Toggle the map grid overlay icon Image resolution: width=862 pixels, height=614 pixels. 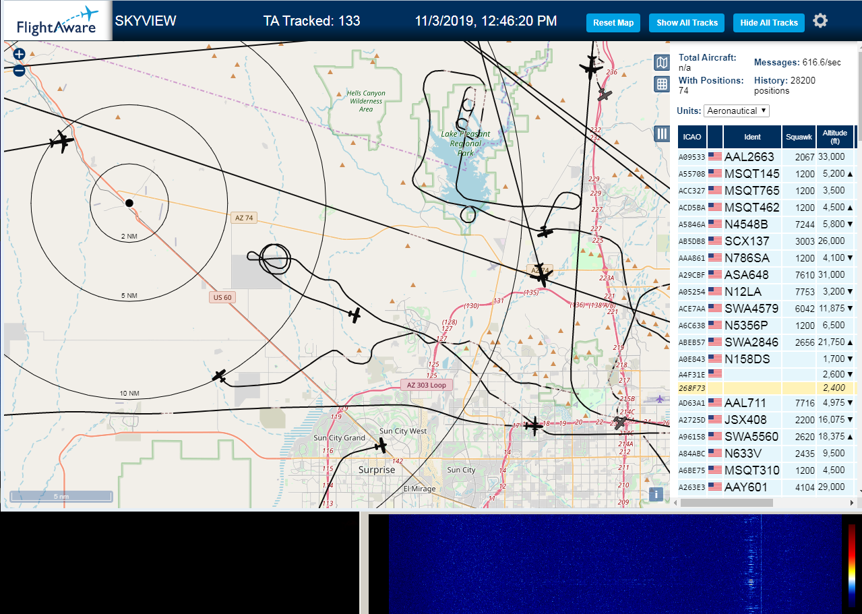point(662,84)
